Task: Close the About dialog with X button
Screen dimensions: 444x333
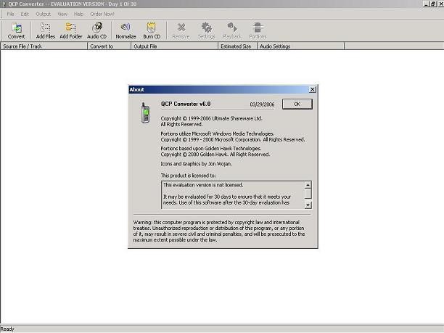Action: tap(312, 89)
